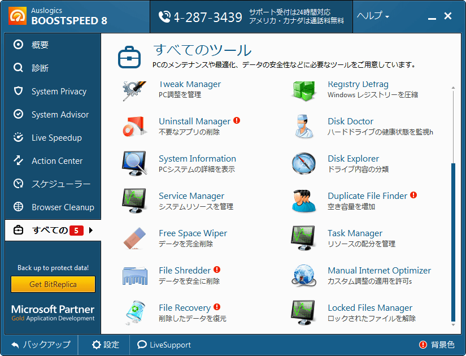Click the Free Space Wiper link

193,233
